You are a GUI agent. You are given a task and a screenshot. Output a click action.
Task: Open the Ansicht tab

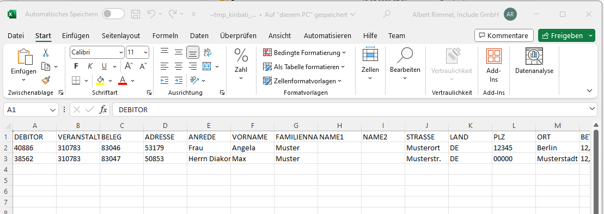(279, 36)
